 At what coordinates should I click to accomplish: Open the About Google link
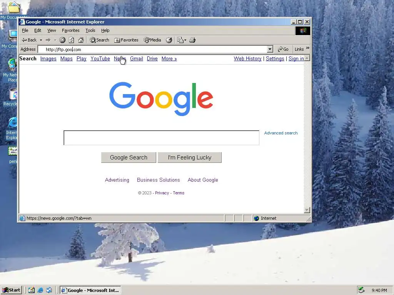coord(203,180)
